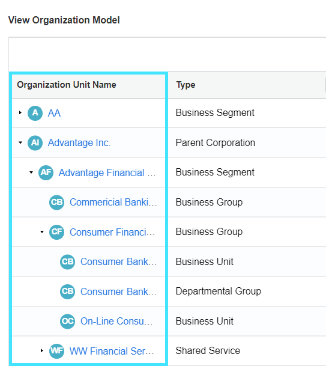Click the WF WW Financial Services avatar

tap(56, 351)
